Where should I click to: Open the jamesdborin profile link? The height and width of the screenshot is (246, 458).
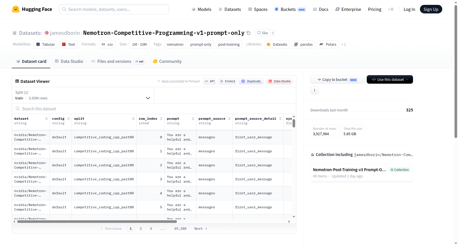[65, 33]
